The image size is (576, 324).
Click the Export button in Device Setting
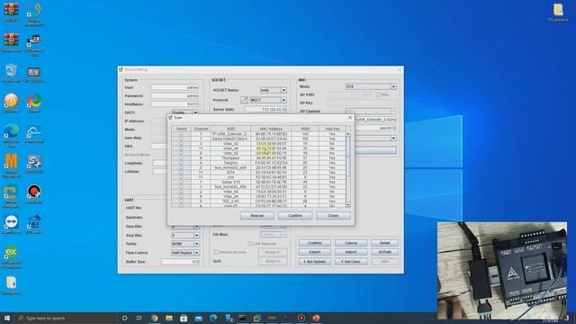pos(315,252)
